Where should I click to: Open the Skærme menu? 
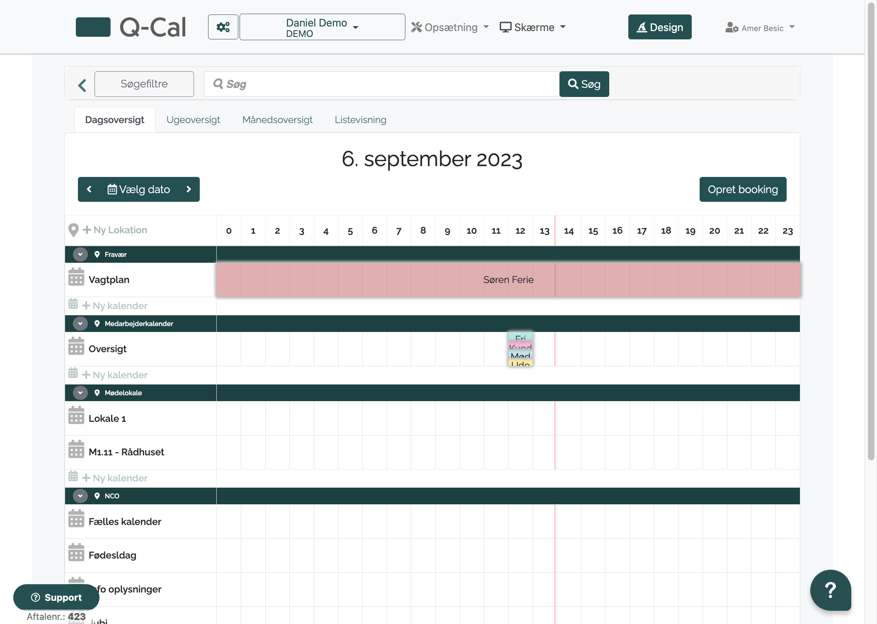tap(533, 27)
